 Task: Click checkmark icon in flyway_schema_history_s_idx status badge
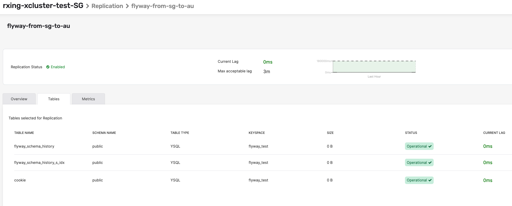[430, 163]
